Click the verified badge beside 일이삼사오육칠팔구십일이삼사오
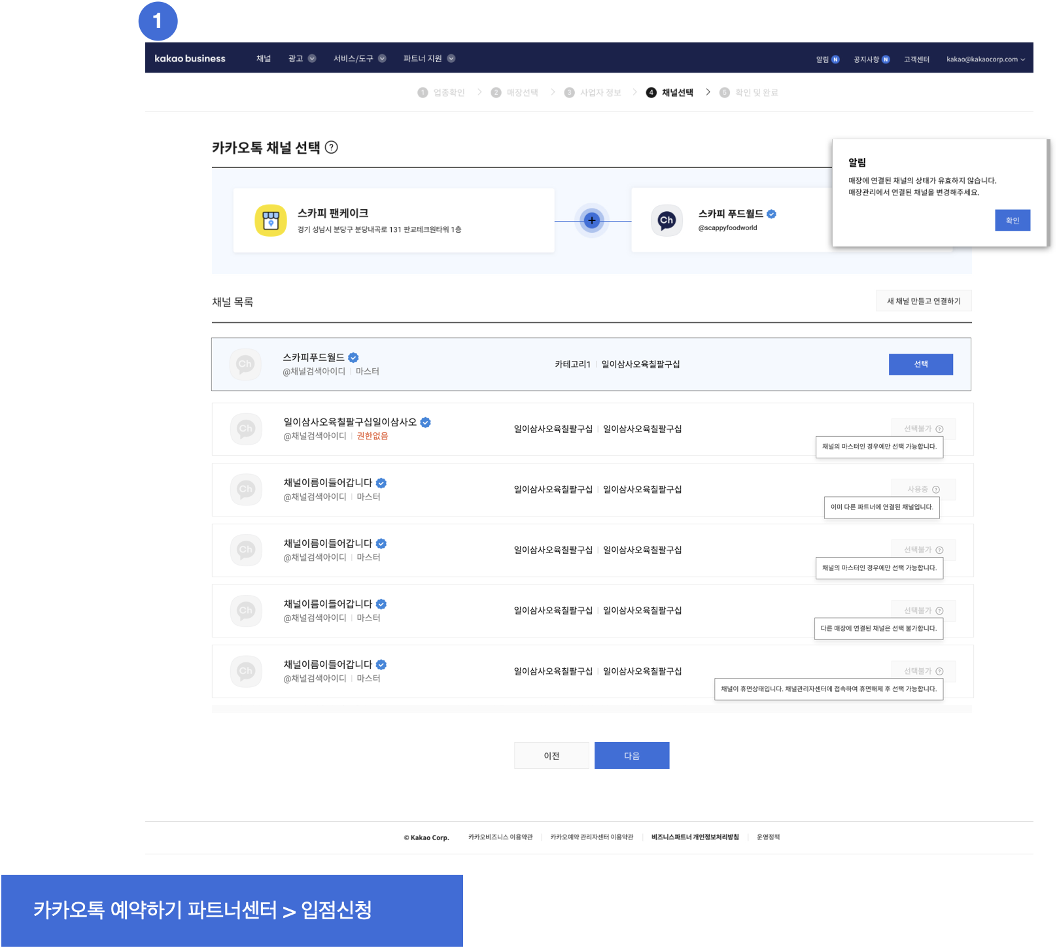The height and width of the screenshot is (948, 1057). pyautogui.click(x=425, y=422)
